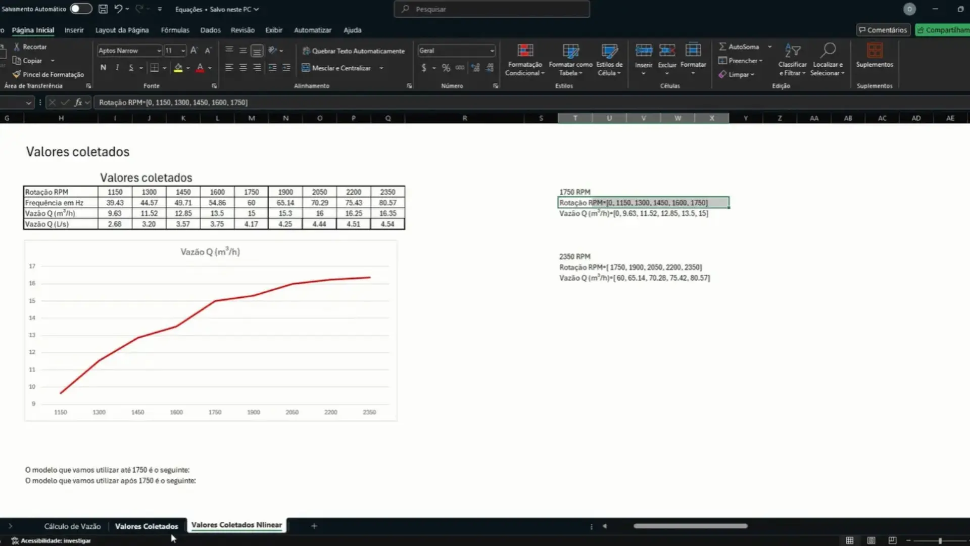Viewport: 970px width, 546px height.
Task: Click the Middle Align icon
Action: (243, 50)
